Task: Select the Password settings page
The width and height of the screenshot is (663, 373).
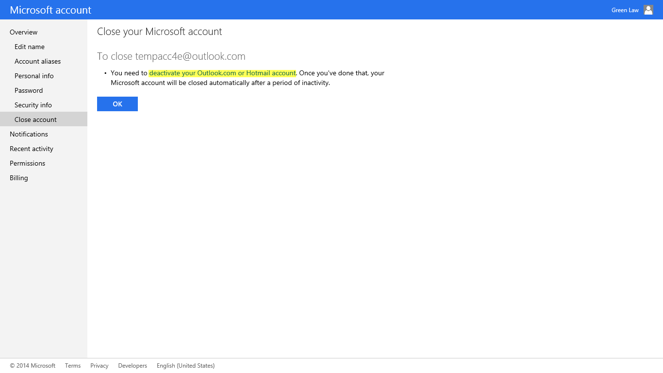Action: point(29,90)
